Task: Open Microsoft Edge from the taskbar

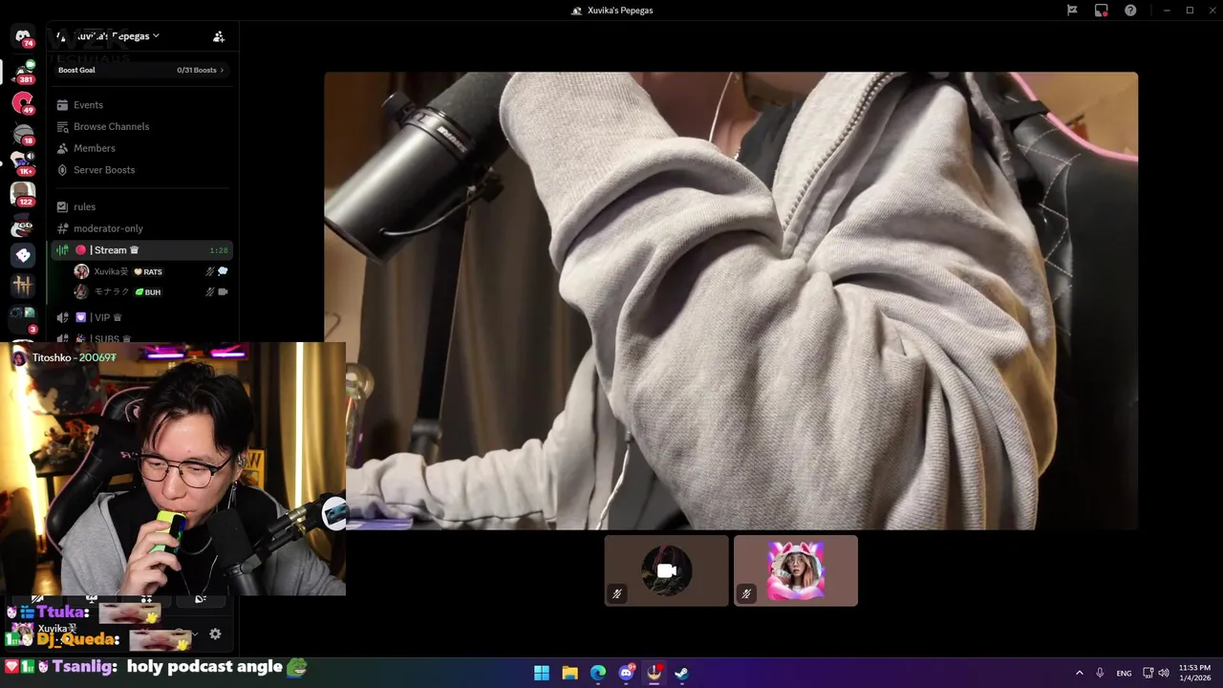Action: (598, 673)
